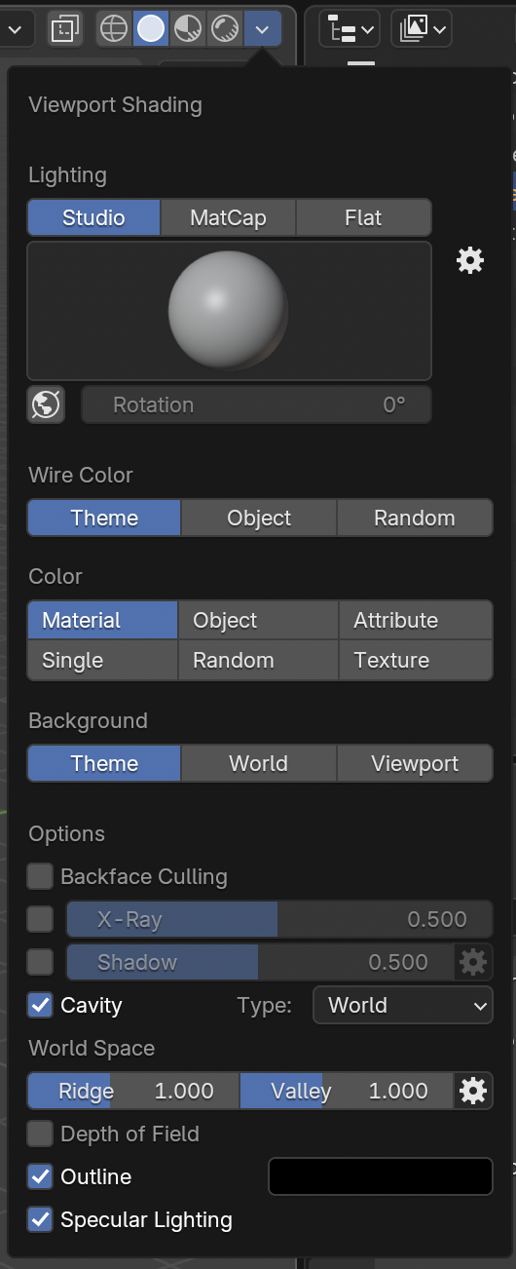Click the black Outline color swatch
This screenshot has height=1269, width=516.
pos(381,1176)
